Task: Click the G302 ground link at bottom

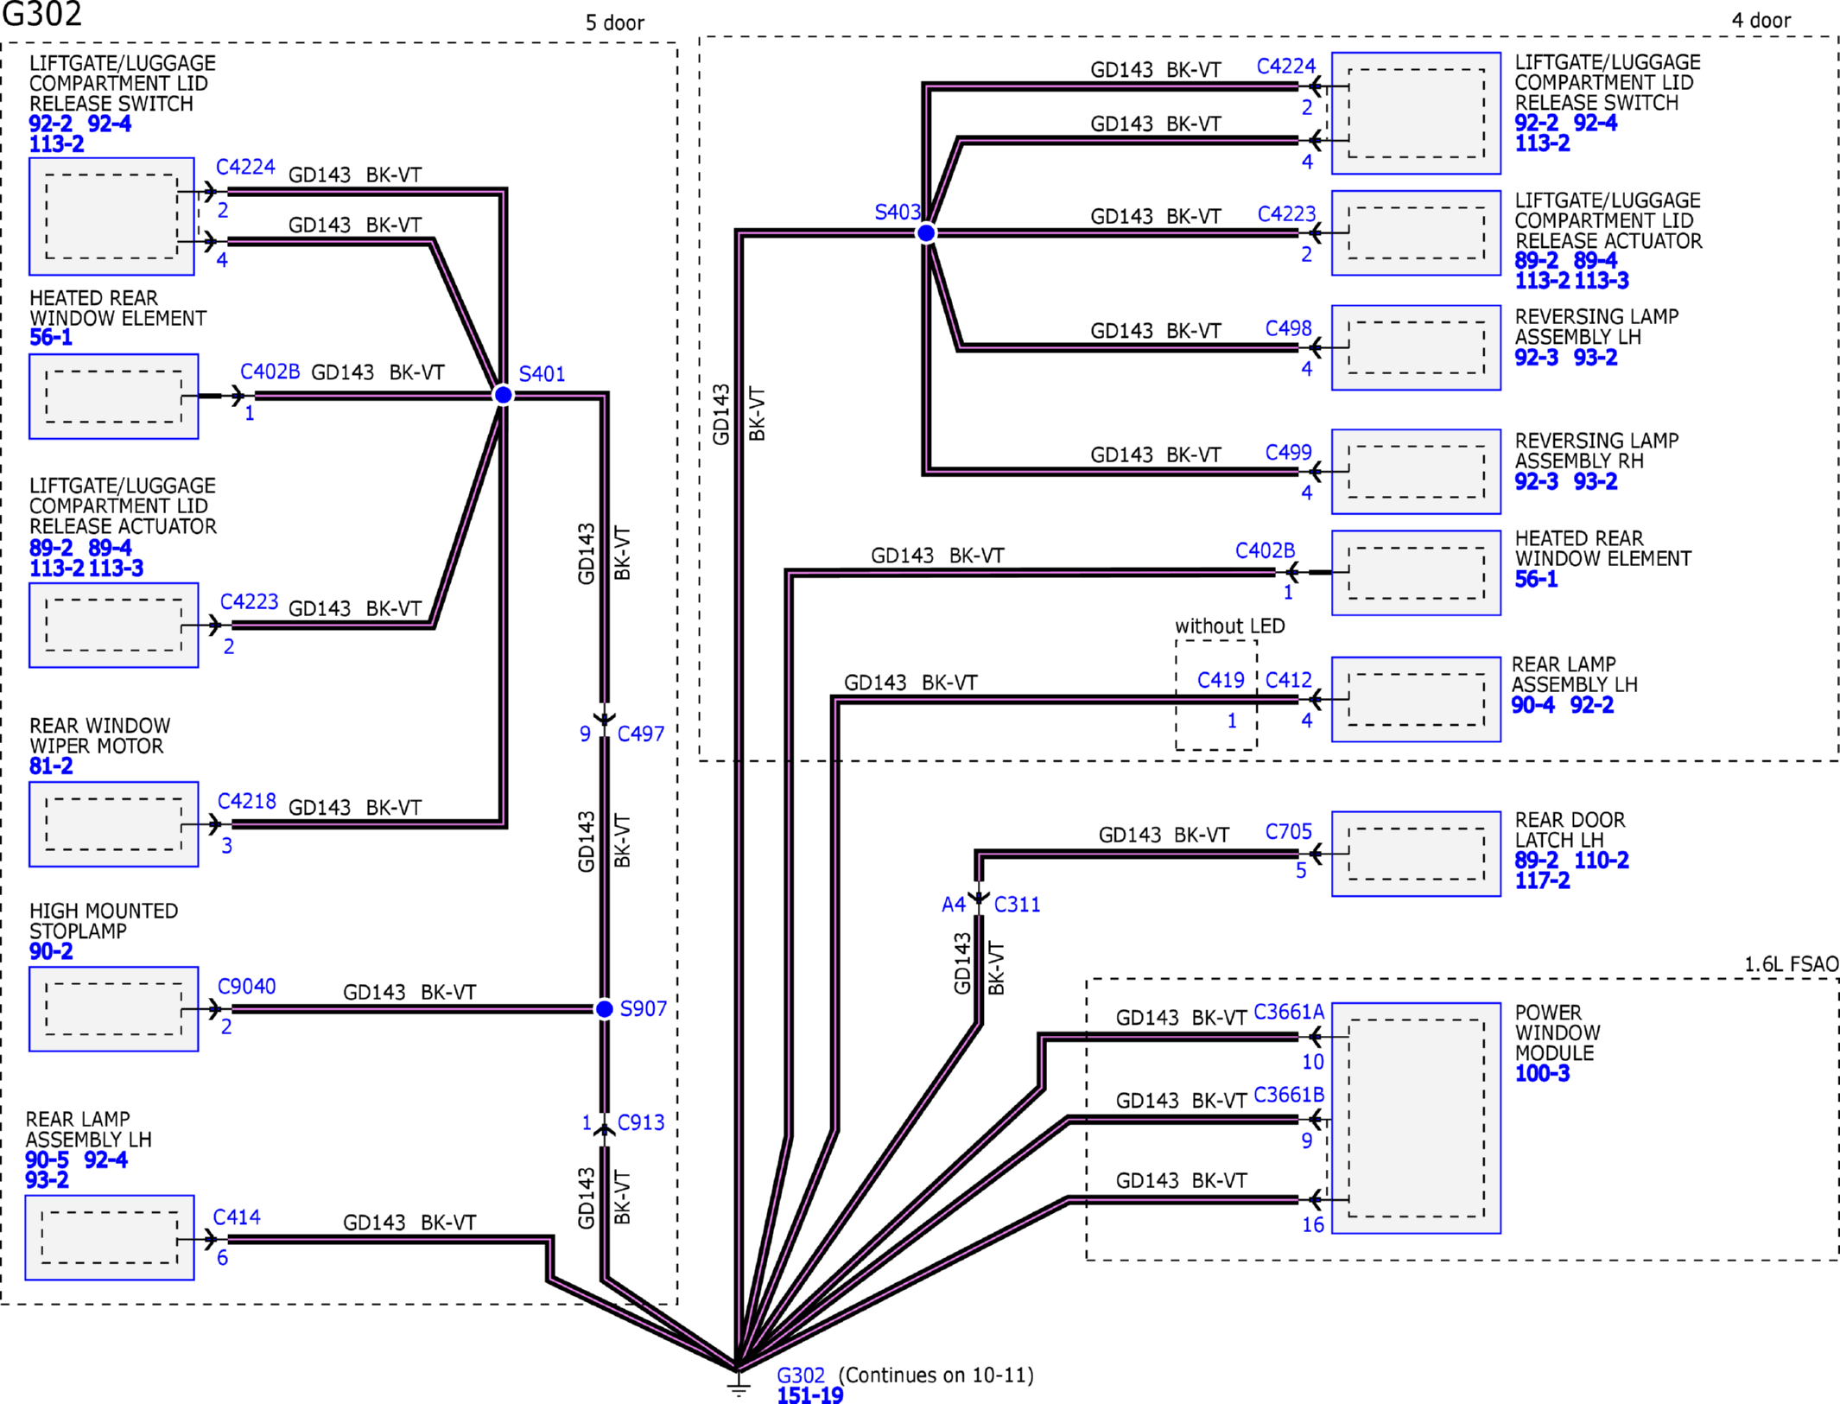Action: [x=800, y=1375]
